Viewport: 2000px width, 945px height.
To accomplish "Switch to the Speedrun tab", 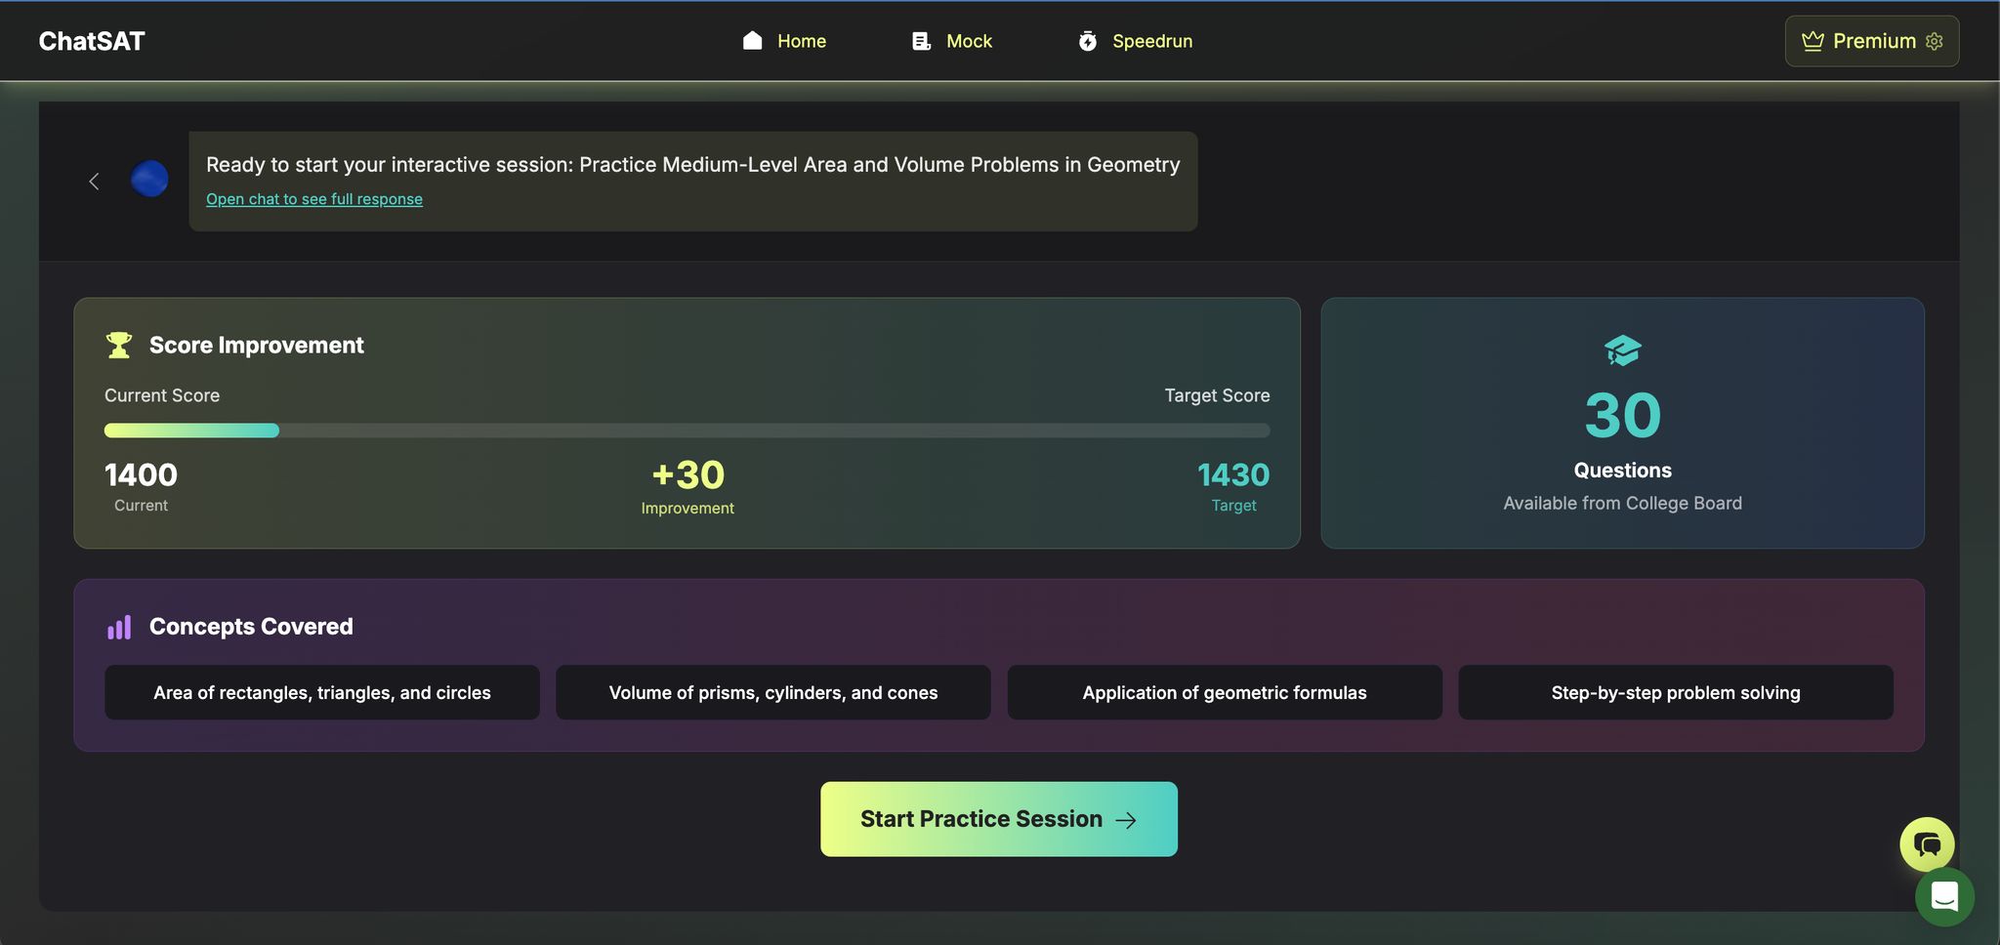I will pos(1151,41).
